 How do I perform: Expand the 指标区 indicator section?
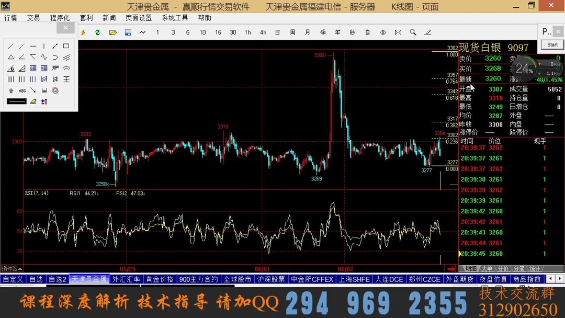pos(9,267)
